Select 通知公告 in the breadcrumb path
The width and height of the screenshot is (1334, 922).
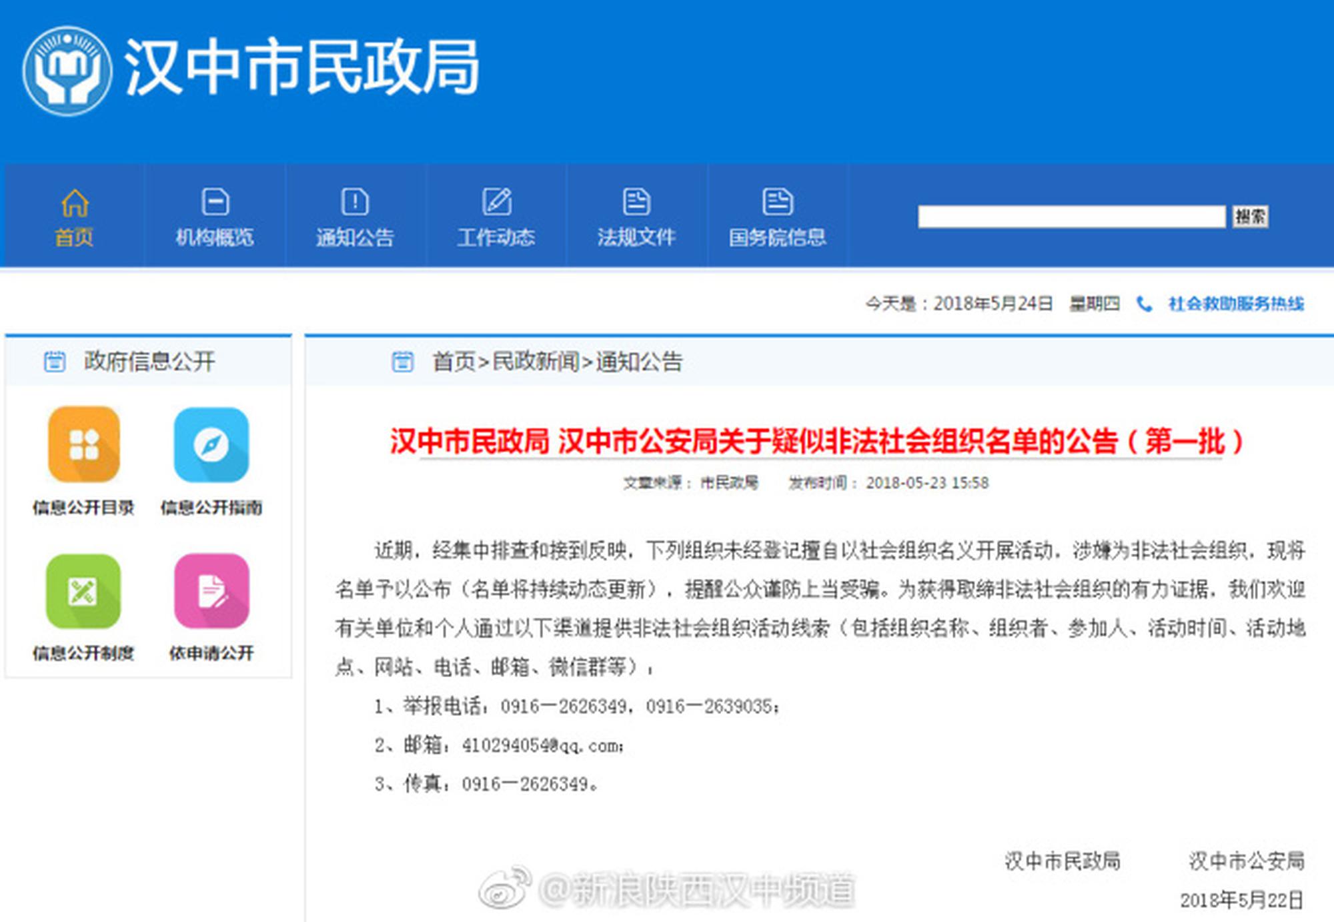click(639, 362)
